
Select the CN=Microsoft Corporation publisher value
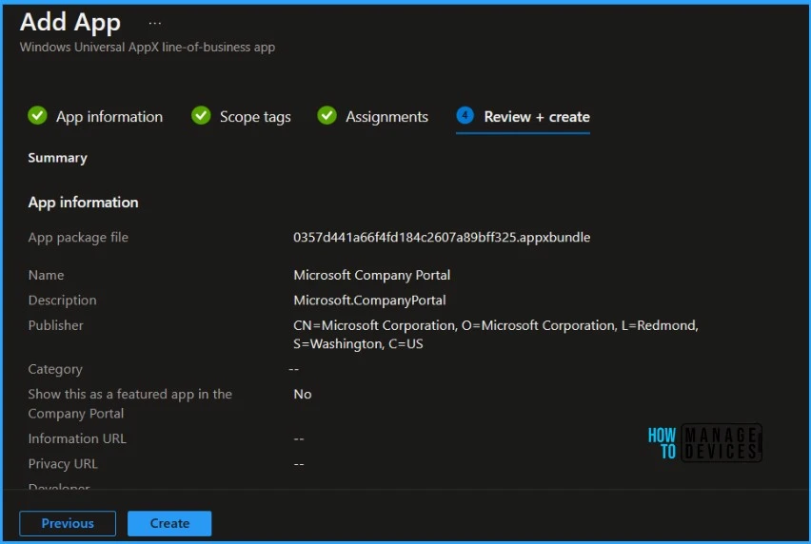click(496, 334)
